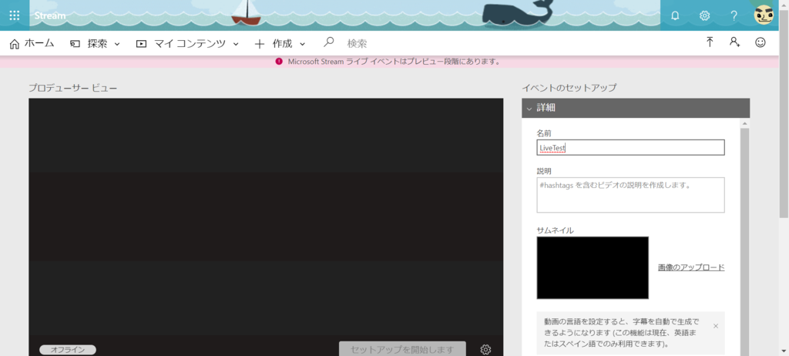Screen dimensions: 789x356
Task: Click the オフライン status badge
Action: (68, 350)
